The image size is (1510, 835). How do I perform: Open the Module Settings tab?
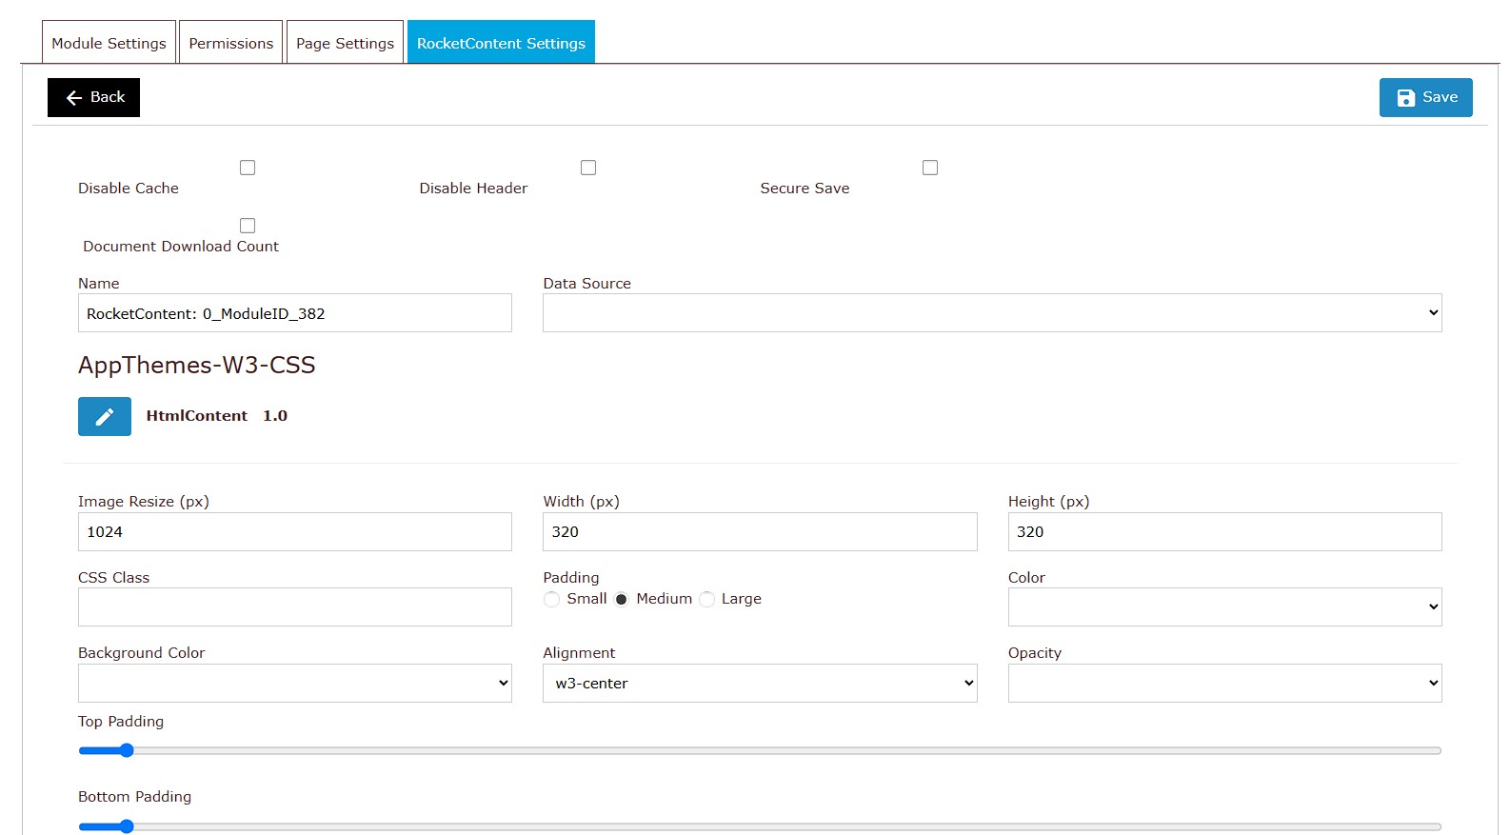tap(109, 43)
